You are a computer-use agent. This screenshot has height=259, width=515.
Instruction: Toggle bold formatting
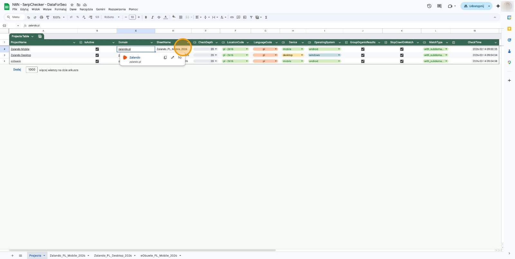(146, 17)
